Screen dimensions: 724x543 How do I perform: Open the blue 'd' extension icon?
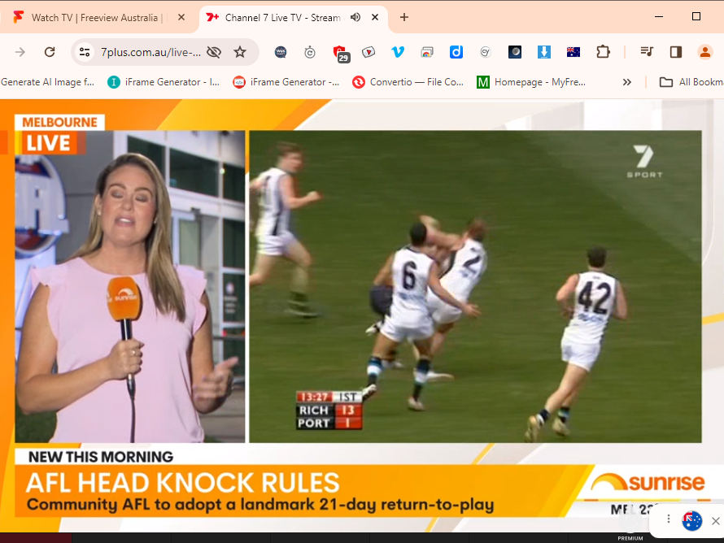456,52
